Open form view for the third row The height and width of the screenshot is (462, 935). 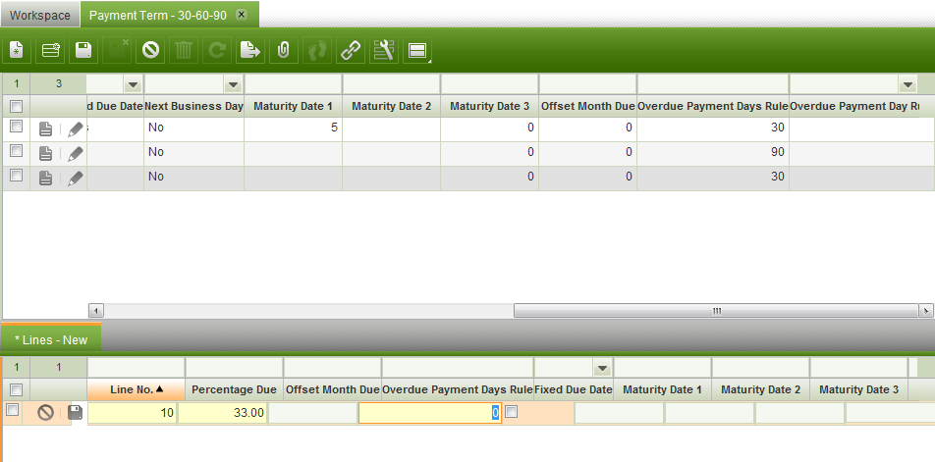click(x=45, y=178)
